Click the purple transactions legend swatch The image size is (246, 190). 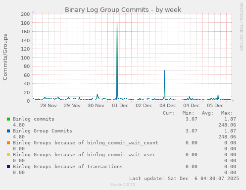tap(8, 167)
